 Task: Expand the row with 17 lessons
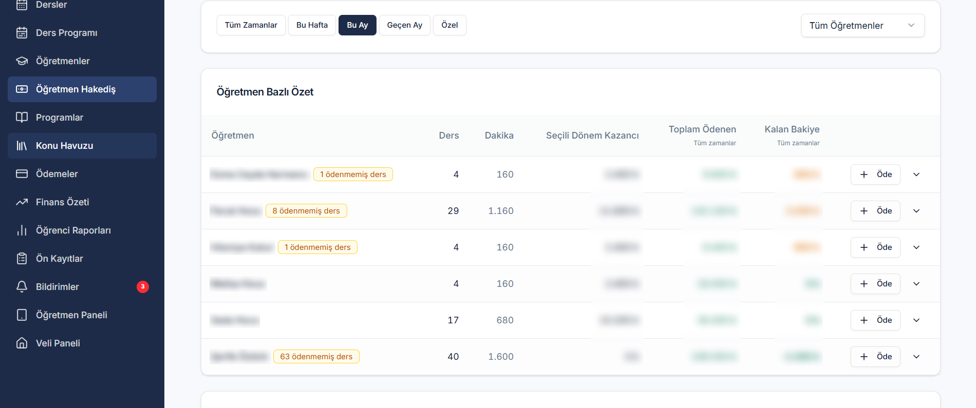pos(916,320)
